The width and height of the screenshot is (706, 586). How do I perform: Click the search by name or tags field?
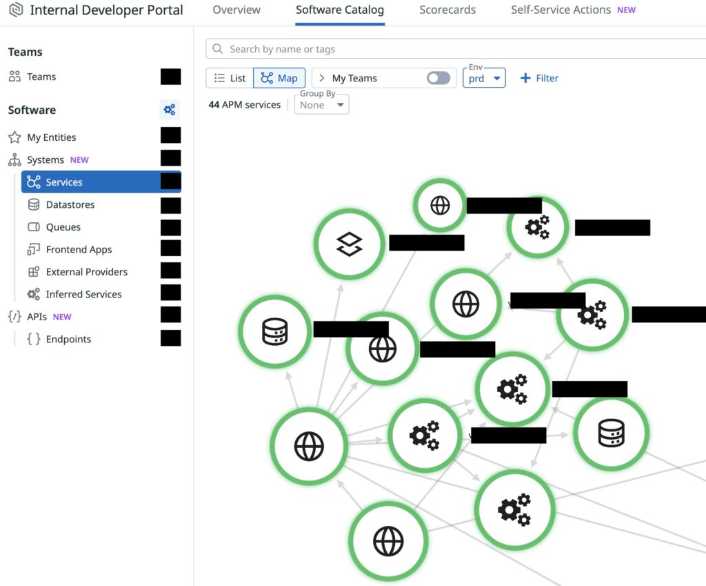pyautogui.click(x=455, y=49)
